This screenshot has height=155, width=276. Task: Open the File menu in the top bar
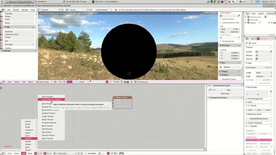(9, 10)
